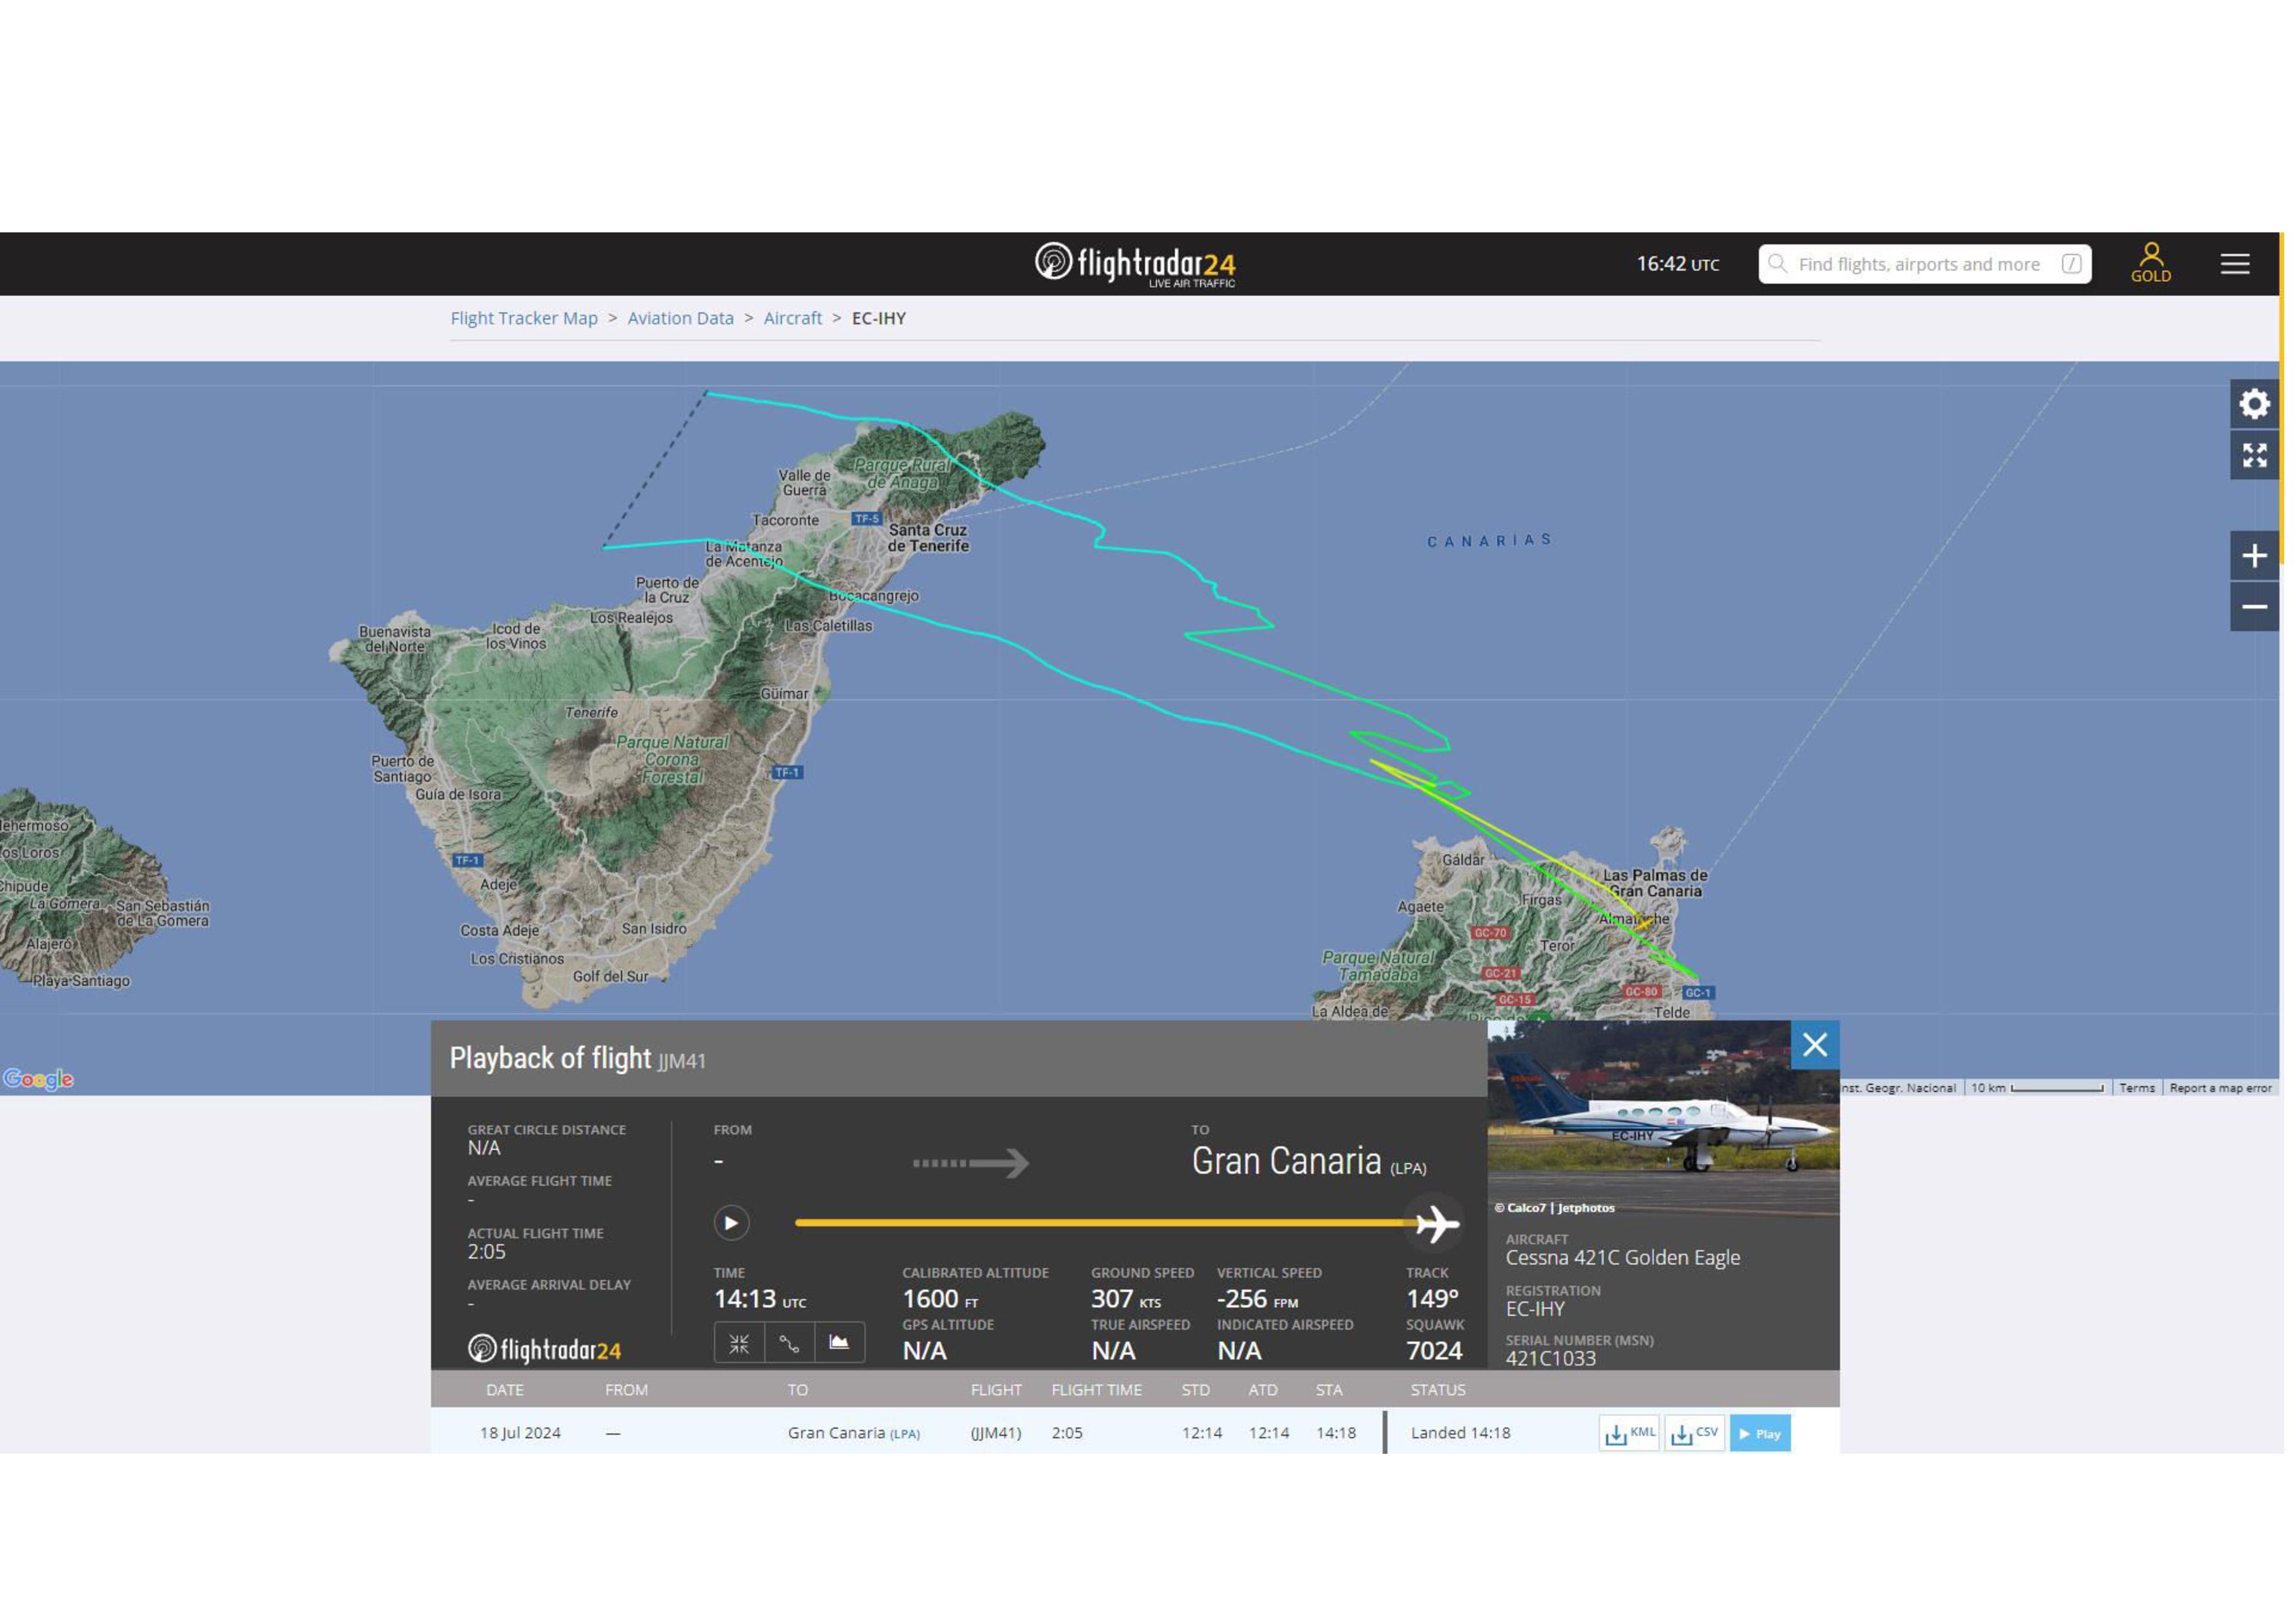
Task: Open the EC-IHY aircraft photo
Action: pos(1663,1118)
